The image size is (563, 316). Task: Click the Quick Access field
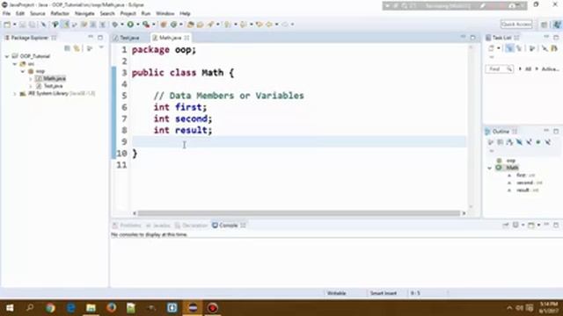click(516, 25)
